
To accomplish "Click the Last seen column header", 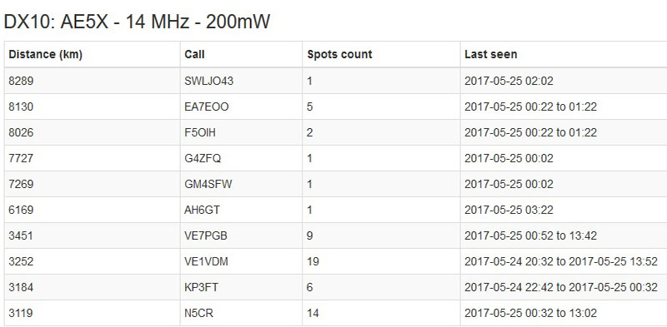I will click(x=490, y=54).
